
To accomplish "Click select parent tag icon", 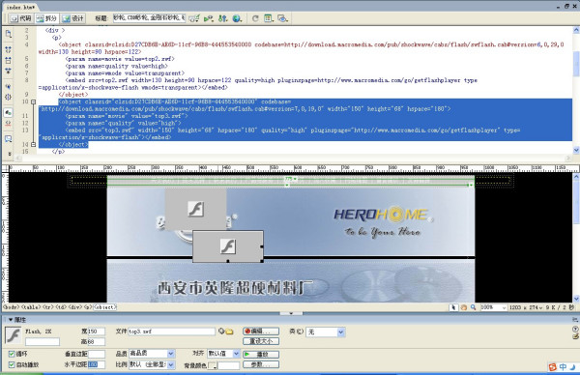I will tap(8, 86).
